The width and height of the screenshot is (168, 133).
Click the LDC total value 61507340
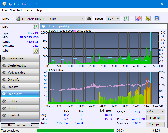(63, 123)
